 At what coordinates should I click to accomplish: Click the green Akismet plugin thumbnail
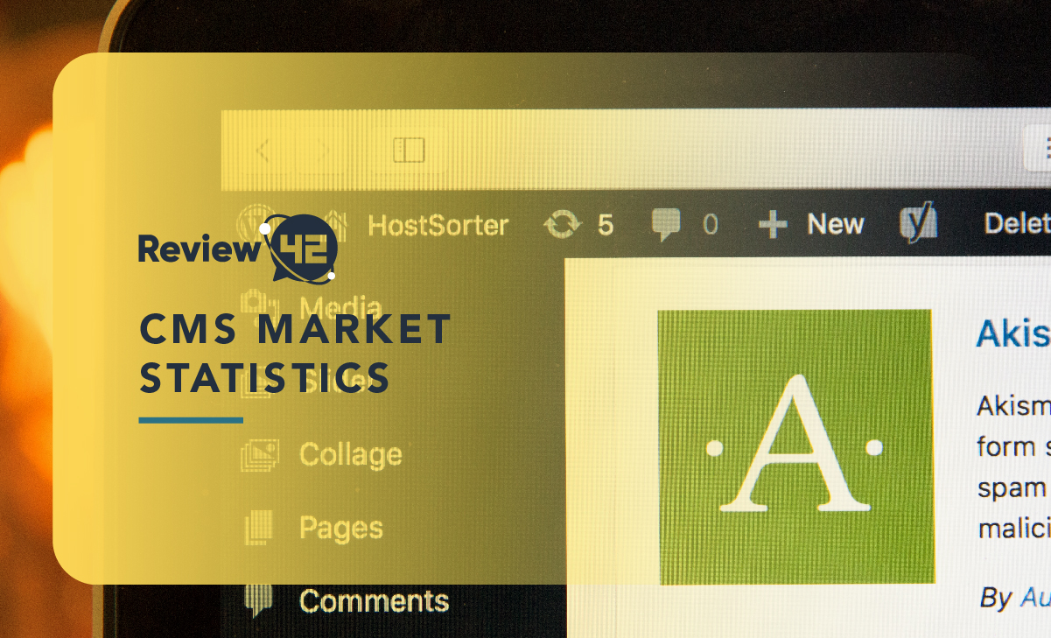(795, 446)
